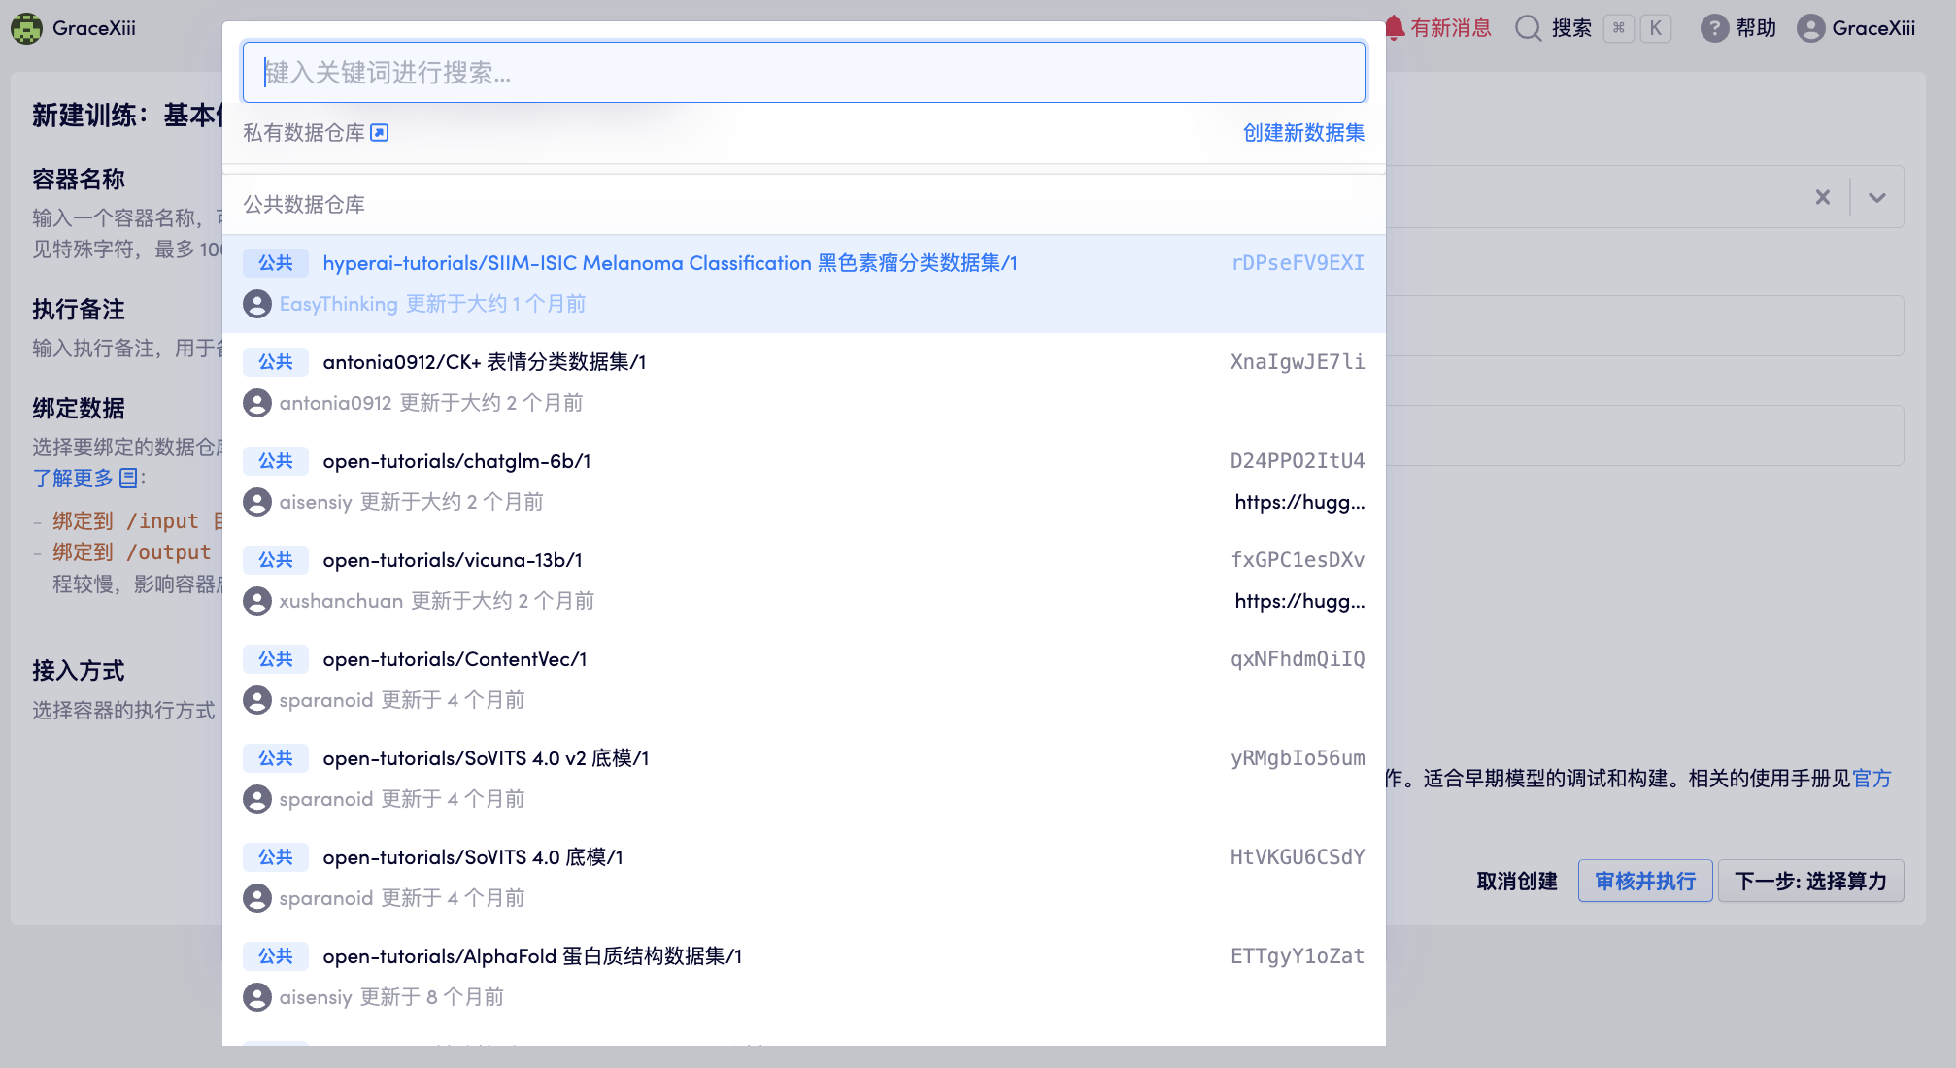
Task: Click EasyThinking user avatar icon
Action: point(257,304)
